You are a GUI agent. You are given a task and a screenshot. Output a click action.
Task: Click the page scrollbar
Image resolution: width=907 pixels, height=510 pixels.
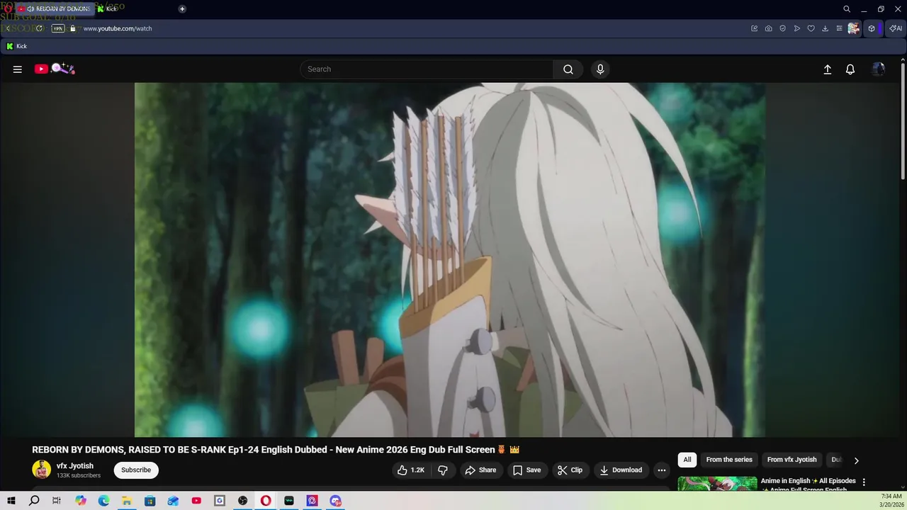coord(903,120)
